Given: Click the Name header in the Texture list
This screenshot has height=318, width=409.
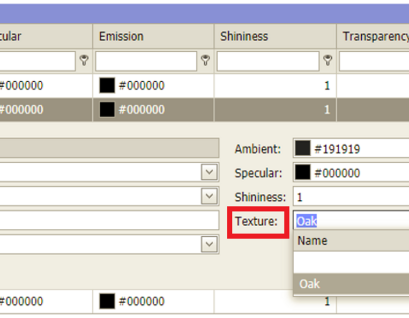Looking at the screenshot, I should pyautogui.click(x=351, y=241).
